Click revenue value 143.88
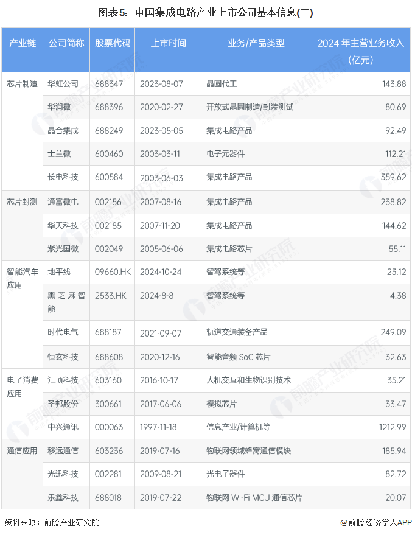This screenshot has width=412, height=535. [x=394, y=84]
